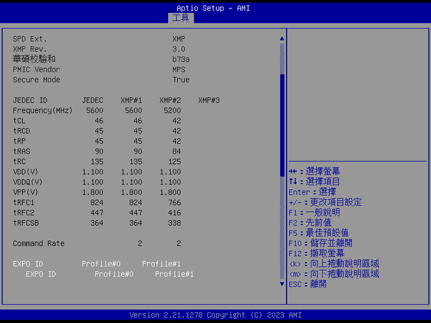Select the Frequency(MHz) row label
This screenshot has width=431, height=323.
click(x=43, y=111)
